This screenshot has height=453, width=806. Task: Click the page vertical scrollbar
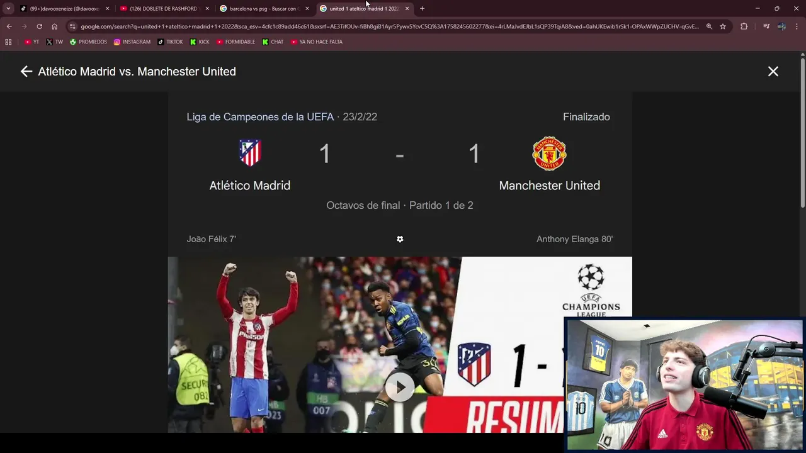tap(802, 132)
